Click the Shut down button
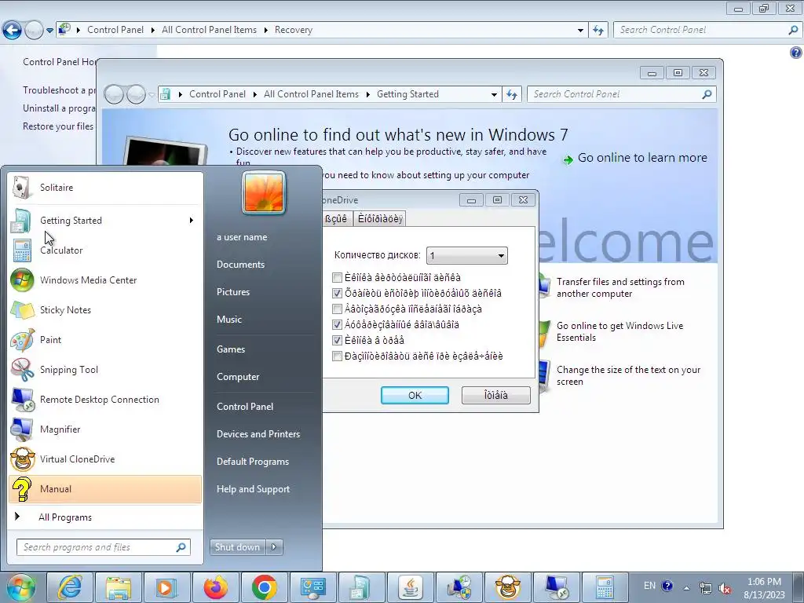 (x=238, y=547)
